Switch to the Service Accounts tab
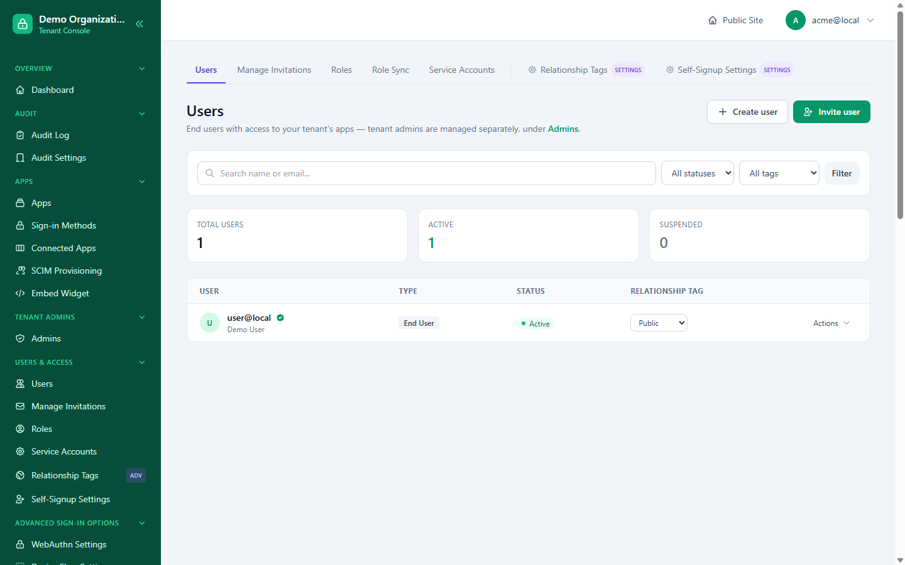Image resolution: width=905 pixels, height=565 pixels. (x=462, y=70)
